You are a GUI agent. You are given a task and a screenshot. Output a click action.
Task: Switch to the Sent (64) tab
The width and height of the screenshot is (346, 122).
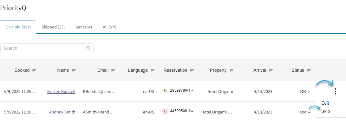tap(84, 27)
